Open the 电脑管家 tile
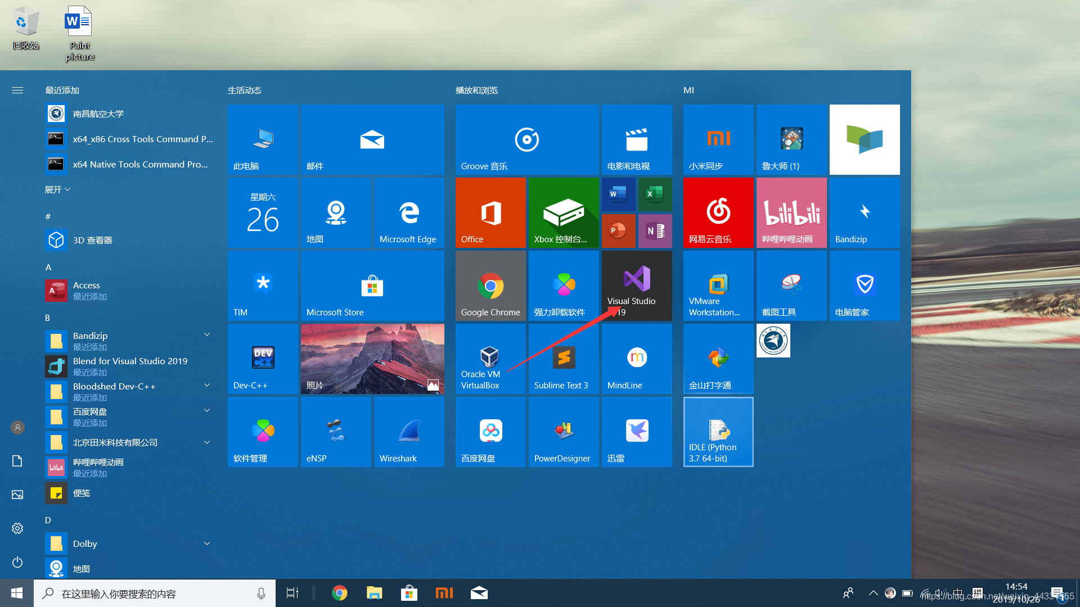The height and width of the screenshot is (607, 1080). coord(865,286)
